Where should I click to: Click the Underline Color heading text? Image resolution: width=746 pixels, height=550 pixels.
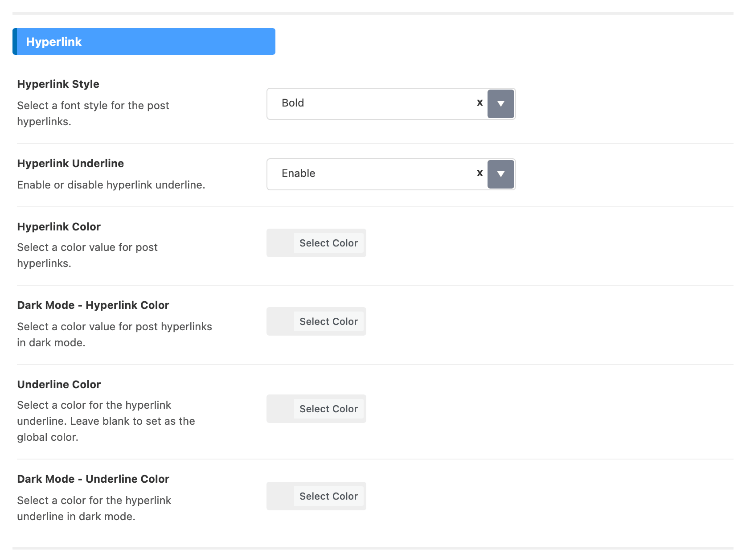point(59,385)
